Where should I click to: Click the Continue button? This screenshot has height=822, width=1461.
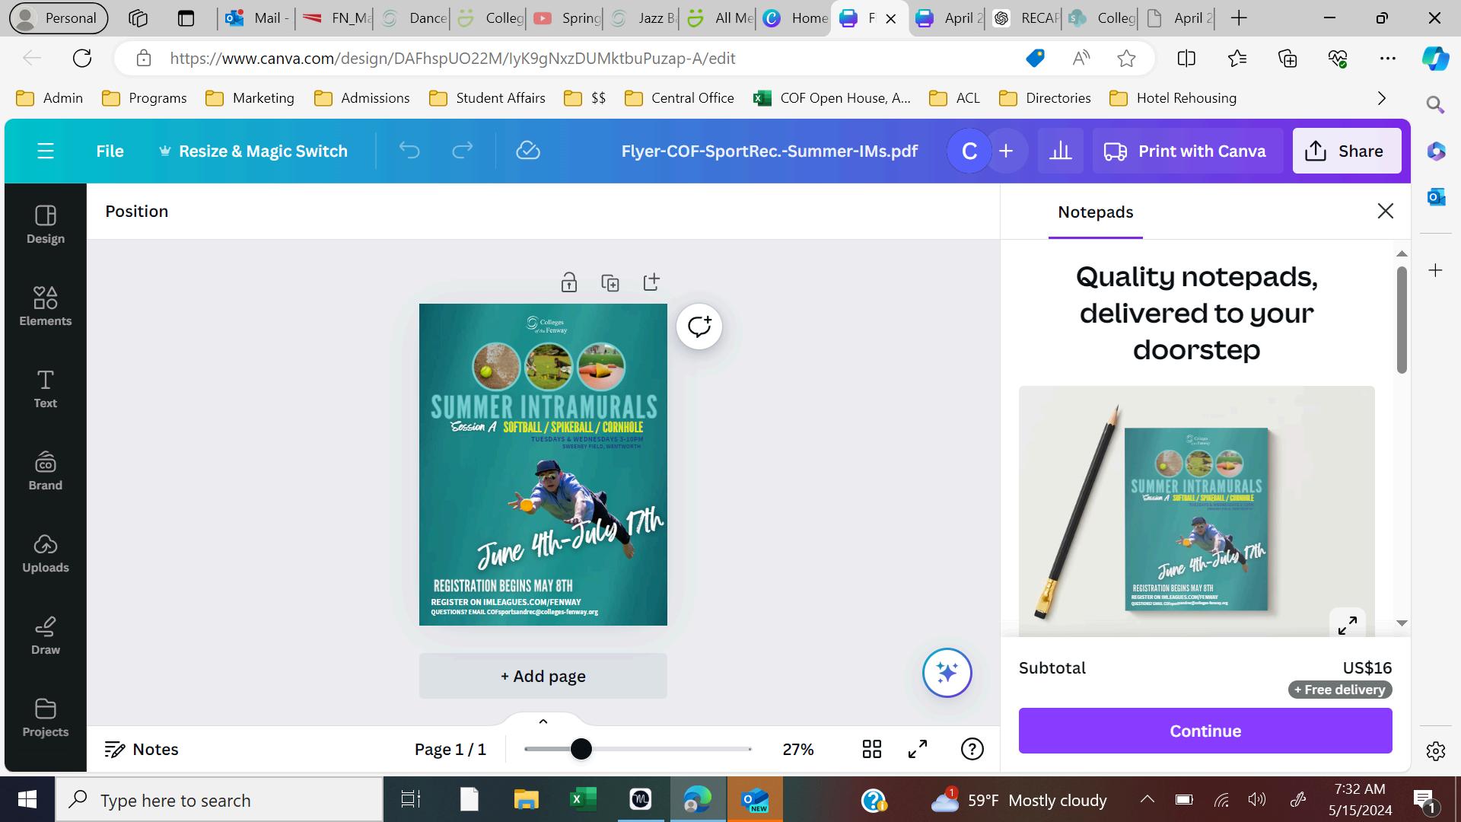[1205, 731]
